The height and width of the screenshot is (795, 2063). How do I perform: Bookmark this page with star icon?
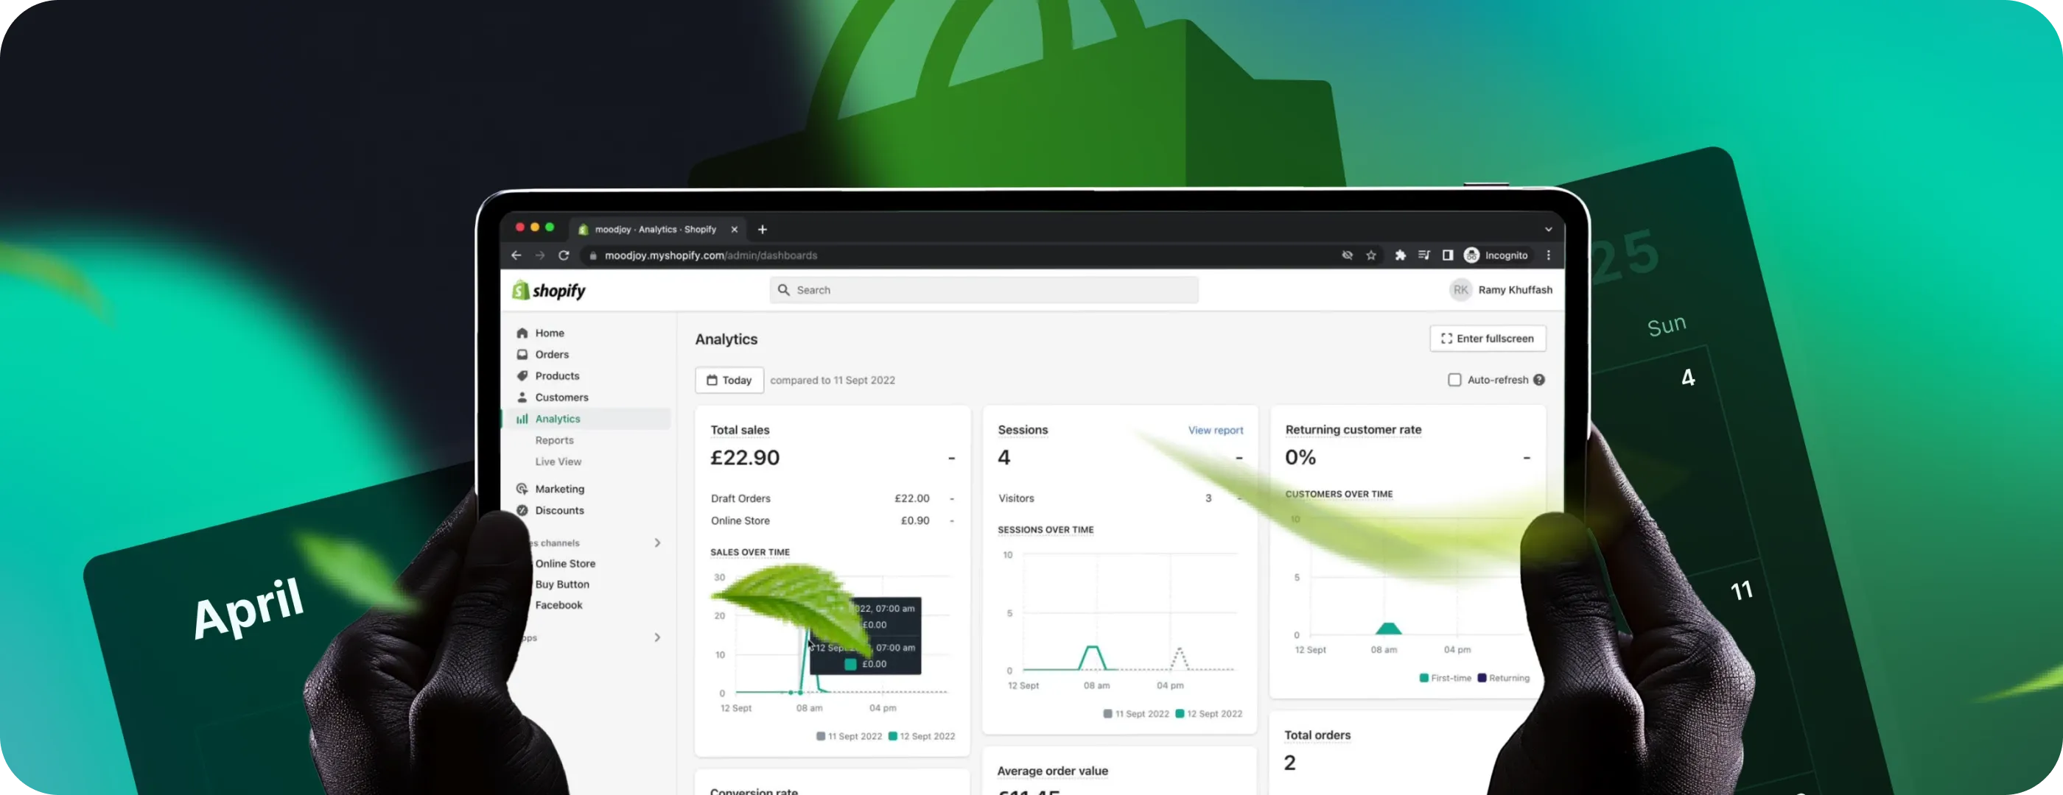1371,255
